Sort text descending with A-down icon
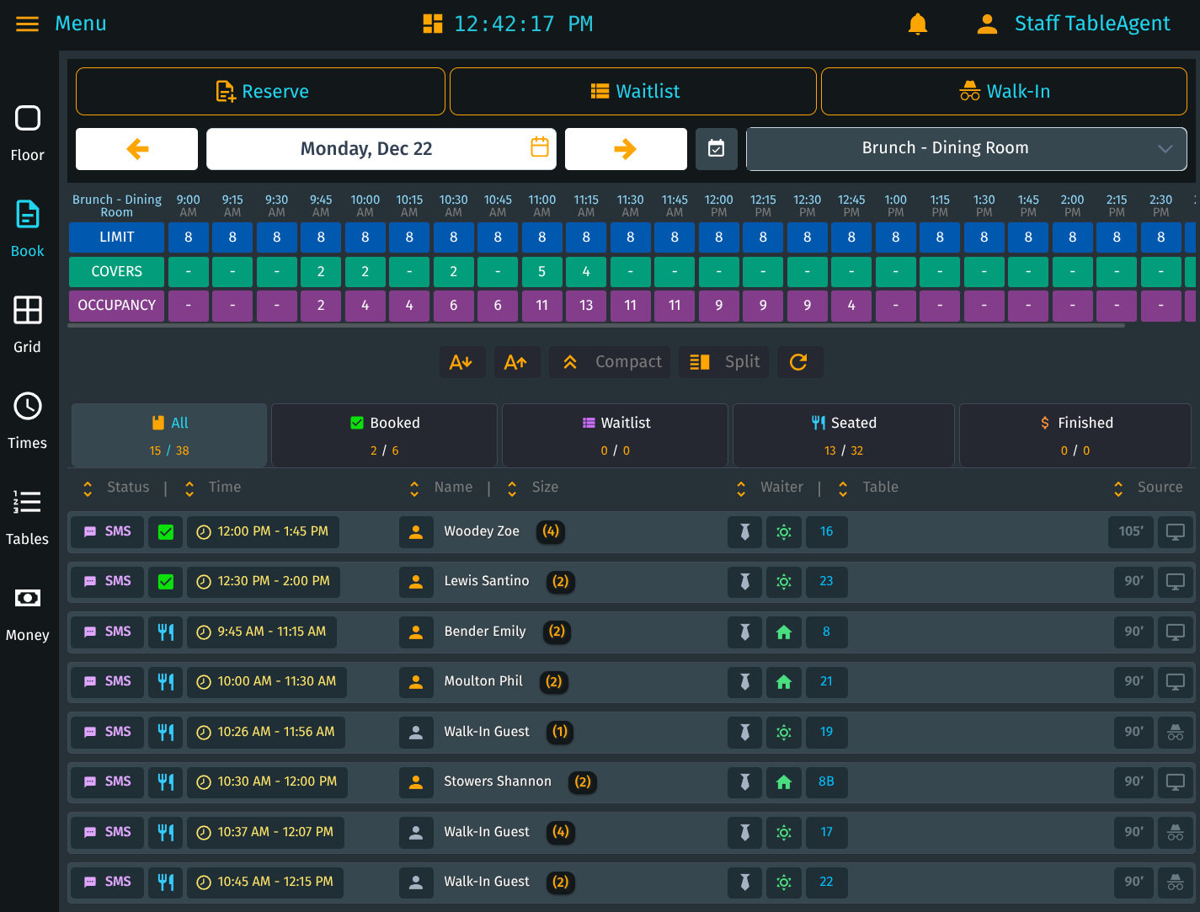Screen dimensions: 1200x912 coord(461,362)
